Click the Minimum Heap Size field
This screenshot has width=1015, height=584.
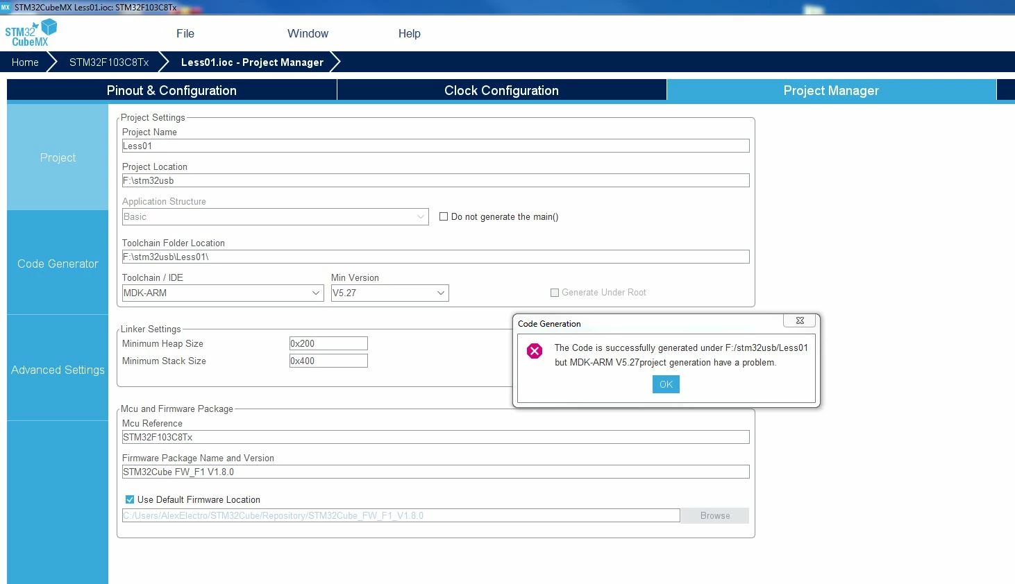[328, 343]
